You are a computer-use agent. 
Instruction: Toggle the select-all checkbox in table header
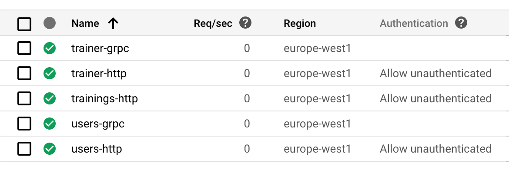click(24, 23)
